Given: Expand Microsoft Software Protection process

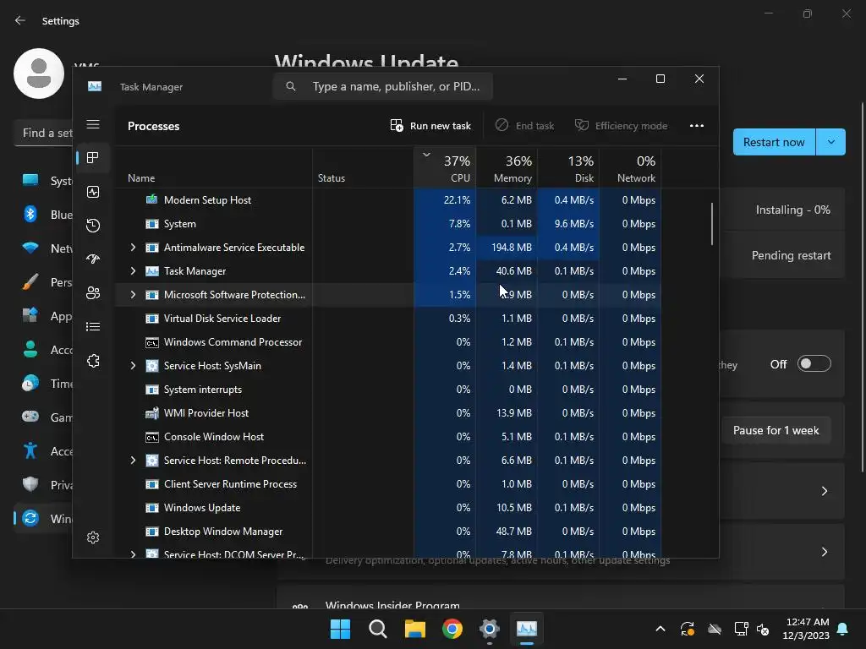Looking at the screenshot, I should coord(133,295).
